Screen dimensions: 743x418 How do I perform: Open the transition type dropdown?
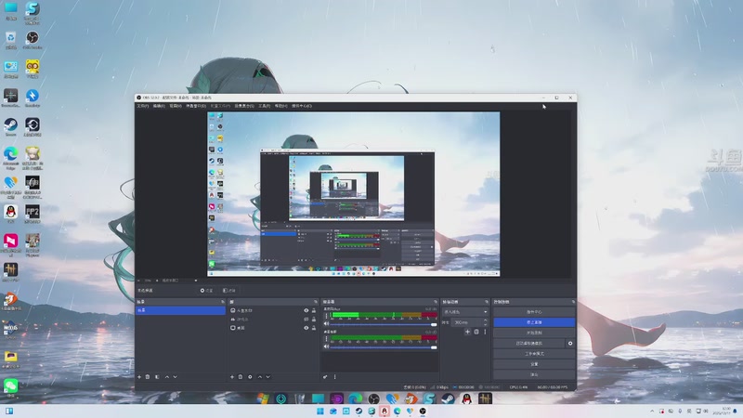[x=465, y=312]
